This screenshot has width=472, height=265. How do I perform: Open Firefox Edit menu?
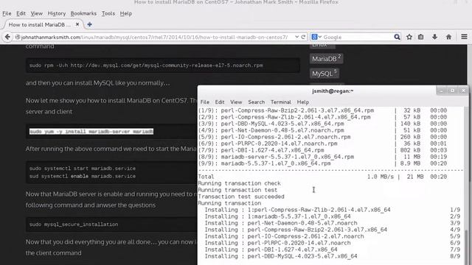coord(21,13)
